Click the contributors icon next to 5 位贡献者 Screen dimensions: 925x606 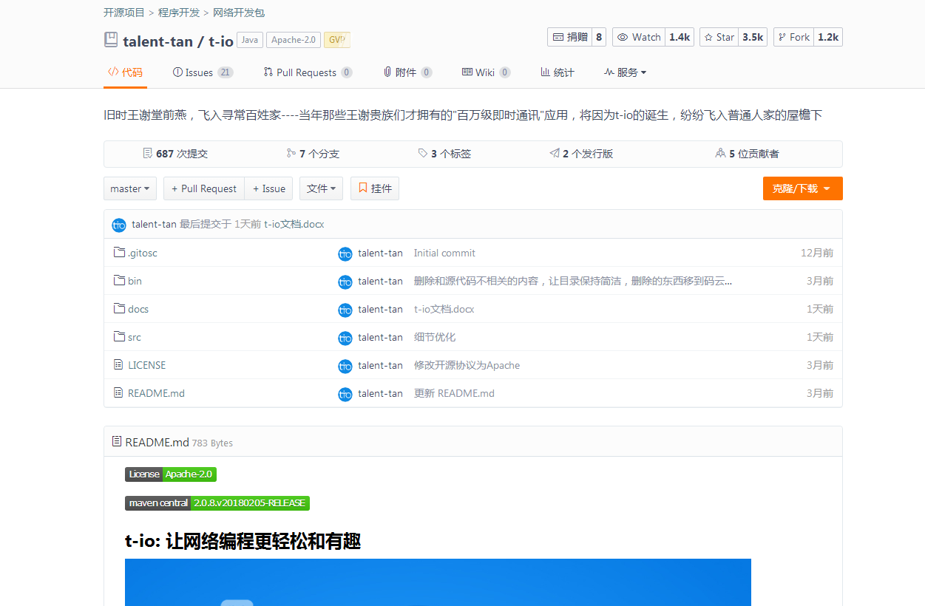point(721,154)
